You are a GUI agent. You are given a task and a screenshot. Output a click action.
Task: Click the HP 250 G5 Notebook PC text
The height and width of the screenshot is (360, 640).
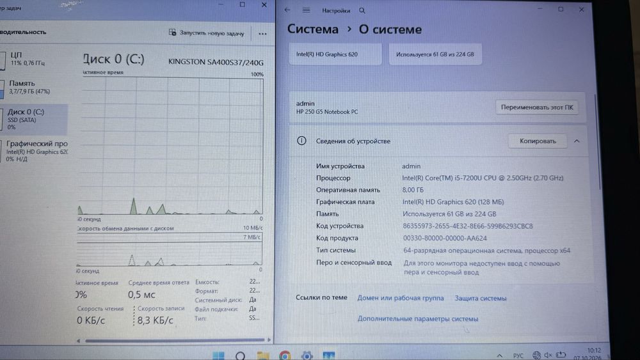[327, 112]
